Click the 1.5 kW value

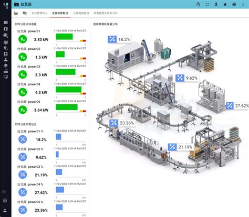point(41,57)
